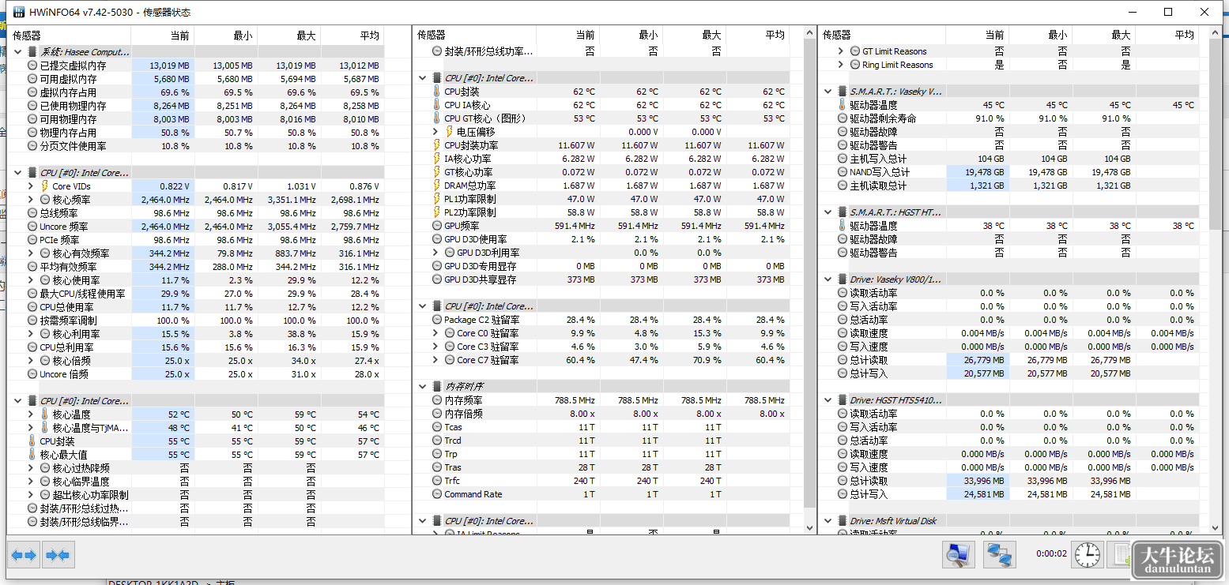Click the thermometer icon beside CPU IA核心
Screen dimensions: 1229x585
[x=437, y=105]
